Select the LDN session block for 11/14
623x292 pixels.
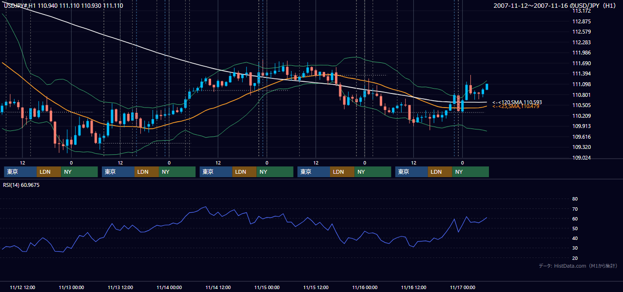245,172
